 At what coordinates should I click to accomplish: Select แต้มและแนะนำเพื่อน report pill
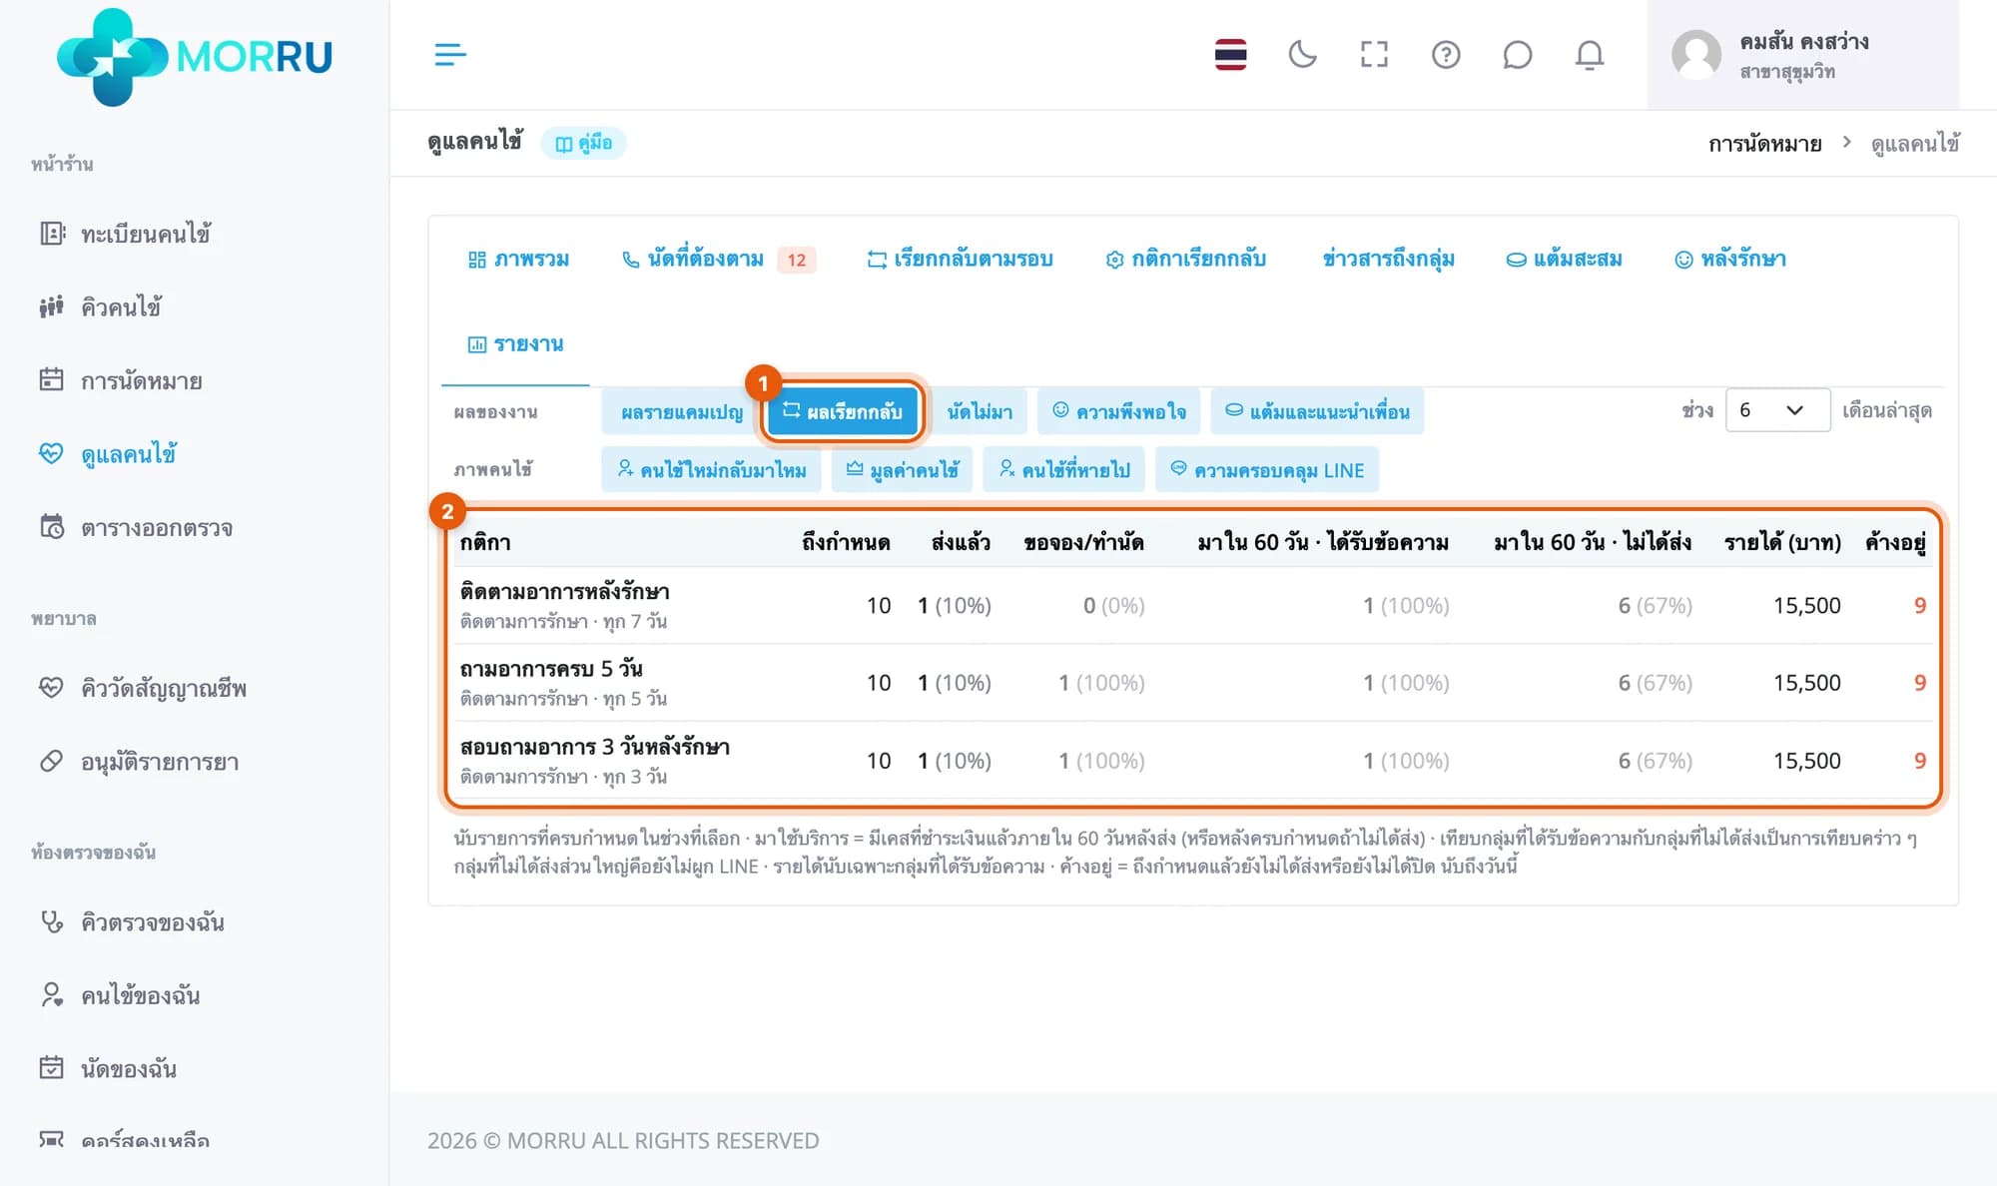[1317, 411]
